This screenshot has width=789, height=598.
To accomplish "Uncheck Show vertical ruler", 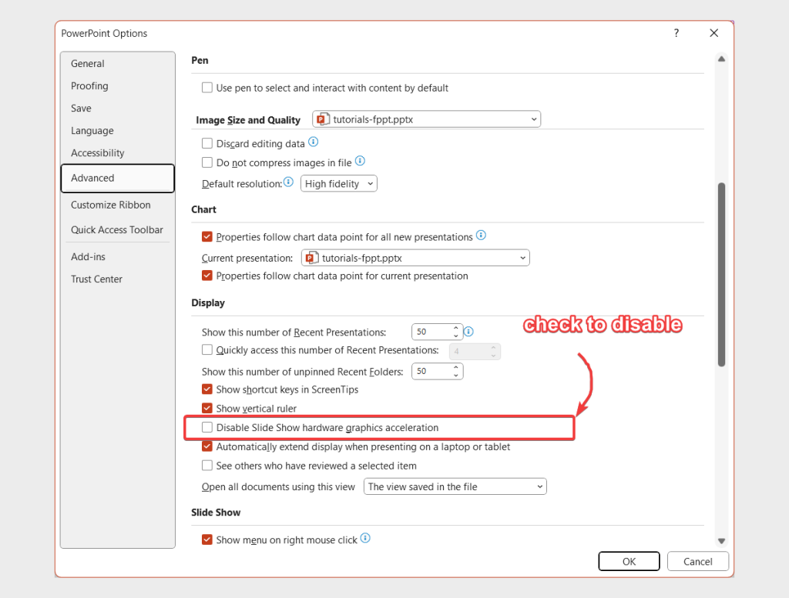I will (x=207, y=408).
